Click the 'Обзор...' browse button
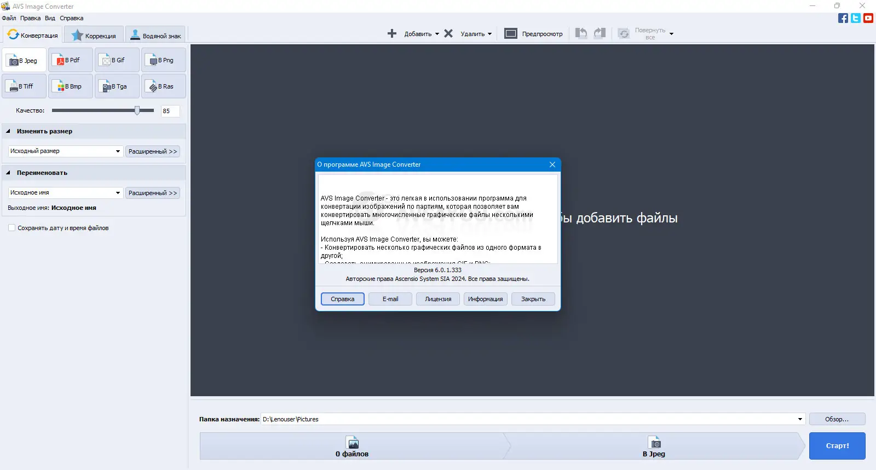 coord(837,419)
